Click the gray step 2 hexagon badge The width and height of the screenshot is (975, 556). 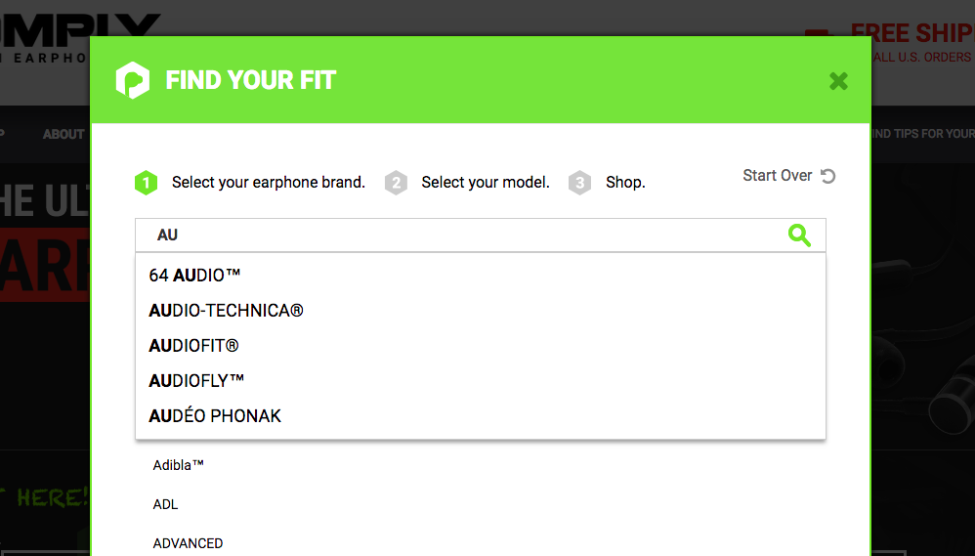[396, 183]
